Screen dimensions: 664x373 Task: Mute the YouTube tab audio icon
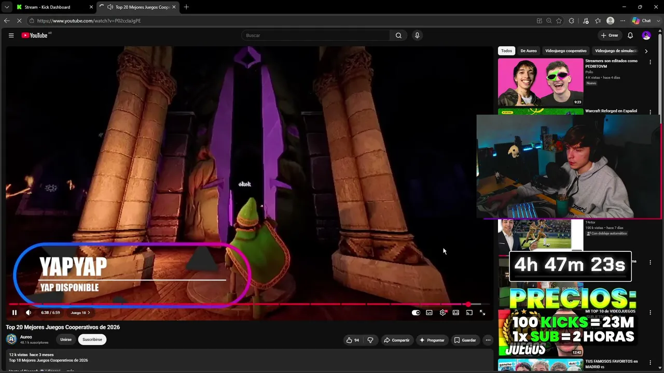(110, 7)
